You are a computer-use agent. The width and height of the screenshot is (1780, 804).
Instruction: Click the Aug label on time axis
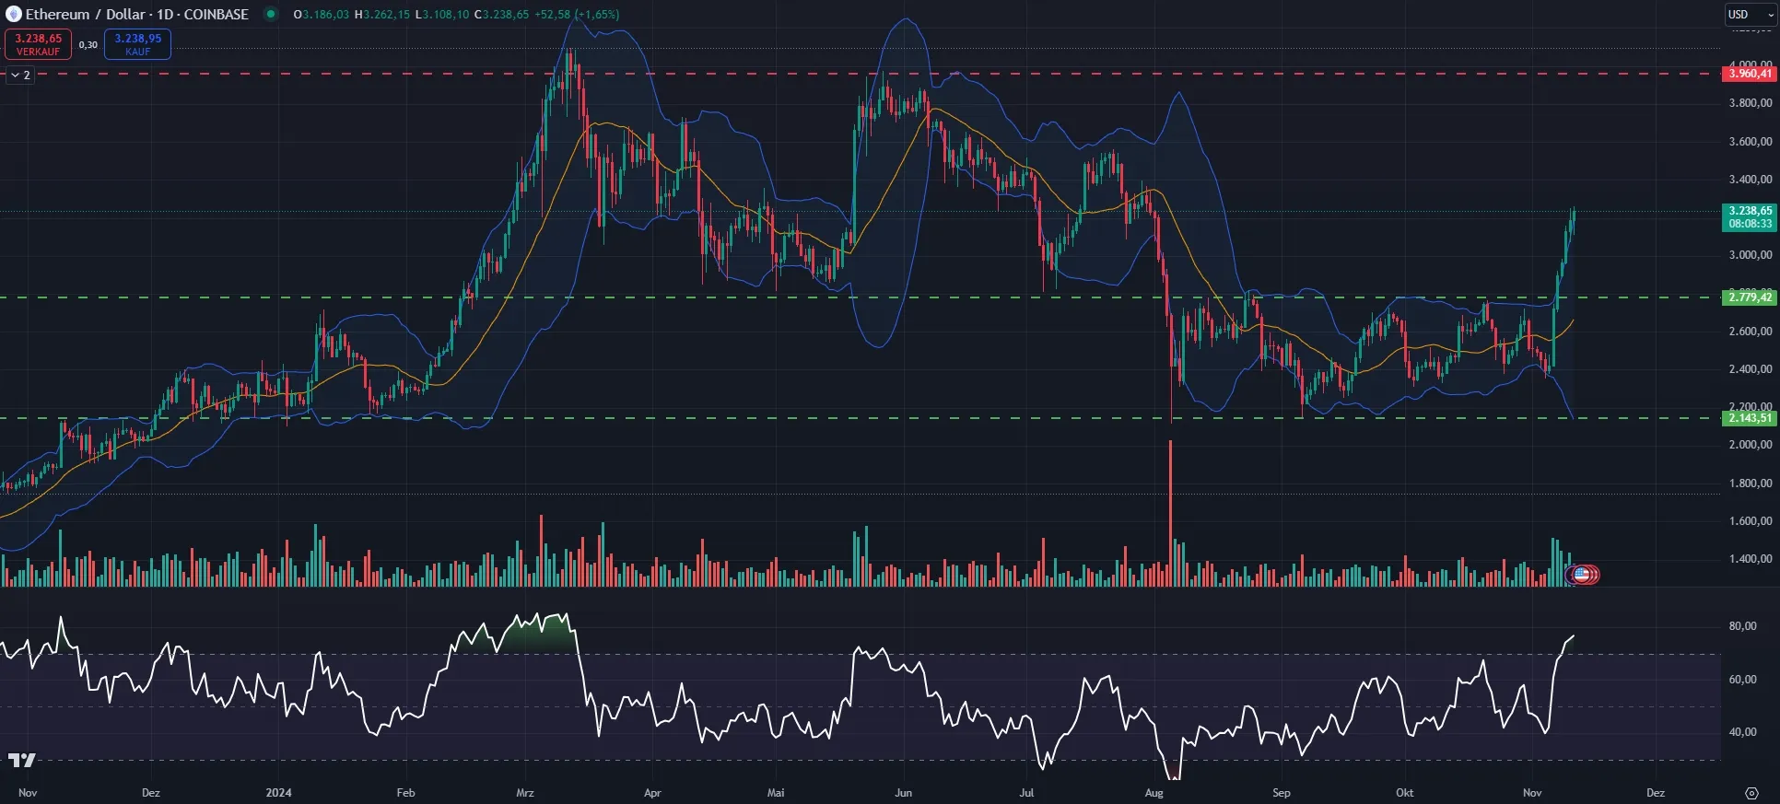pos(1153,793)
